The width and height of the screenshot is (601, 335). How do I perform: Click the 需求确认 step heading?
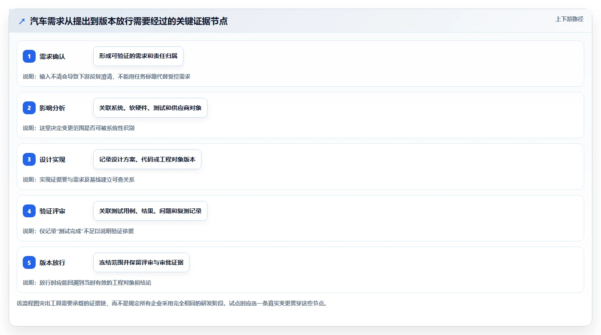(x=52, y=56)
